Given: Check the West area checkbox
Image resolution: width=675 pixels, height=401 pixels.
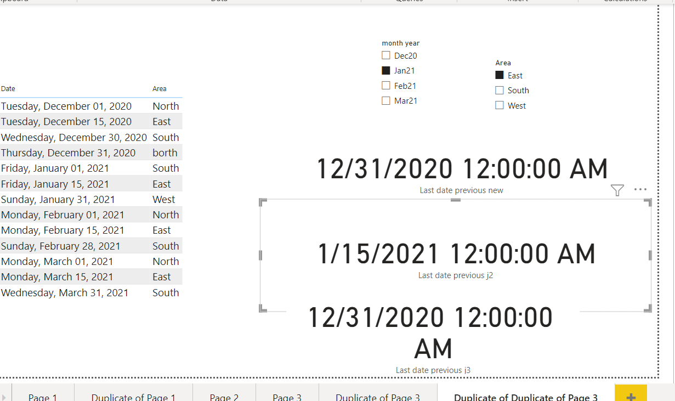Looking at the screenshot, I should [x=500, y=105].
